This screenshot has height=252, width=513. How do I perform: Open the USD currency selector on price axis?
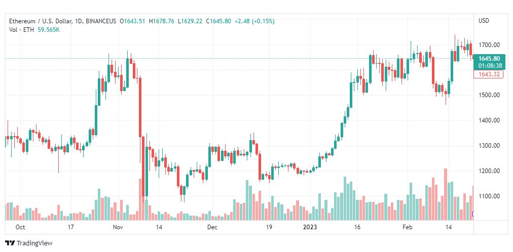[484, 21]
